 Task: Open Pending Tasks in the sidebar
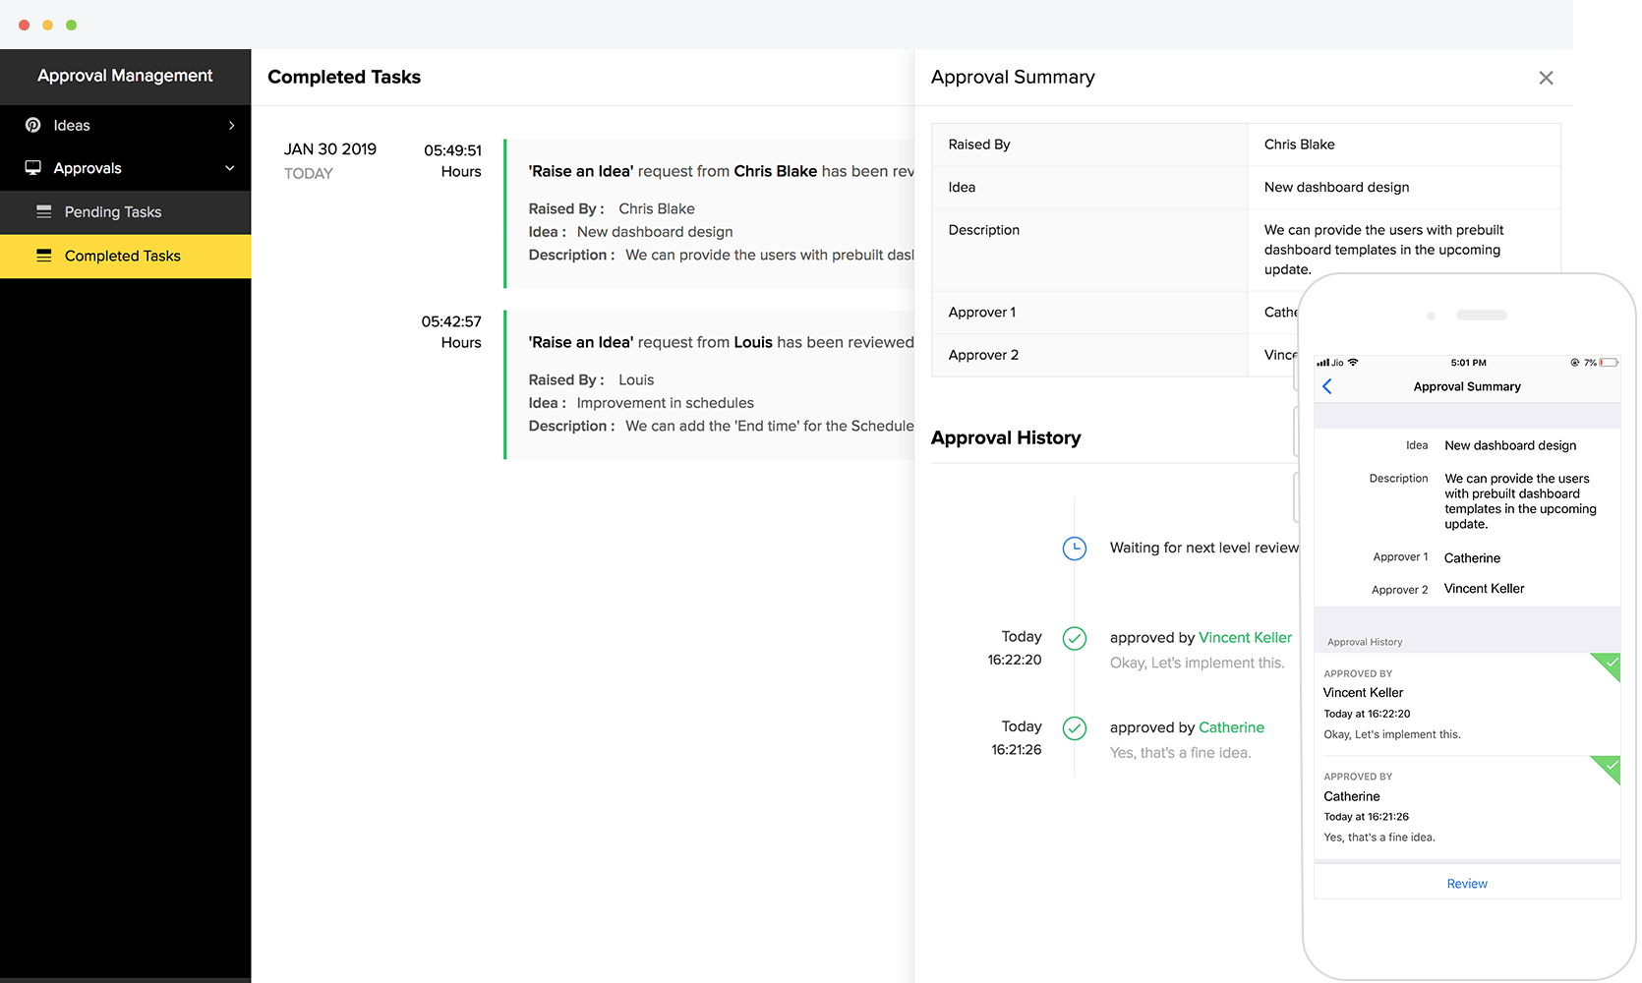click(x=113, y=212)
